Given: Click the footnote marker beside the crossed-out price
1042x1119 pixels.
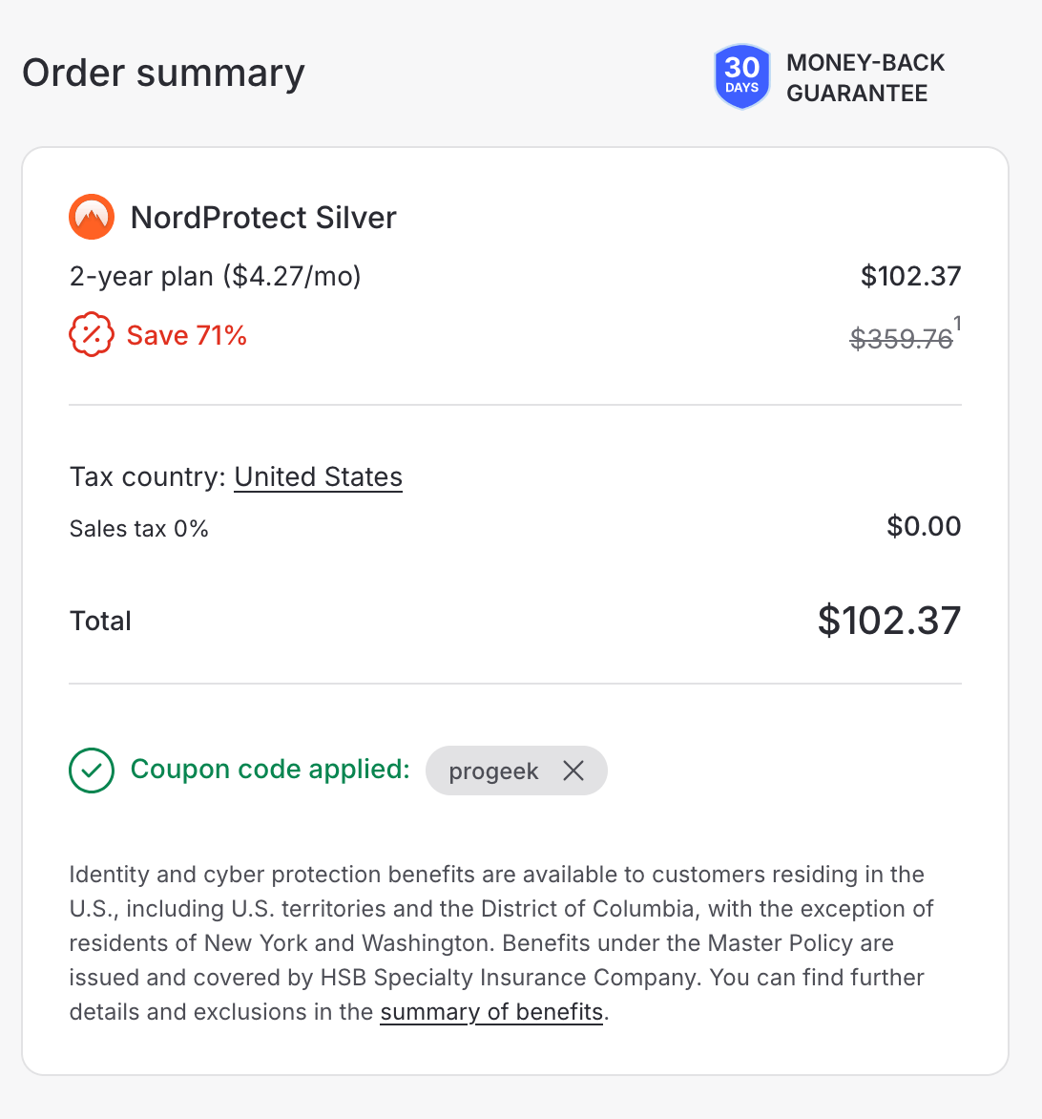Looking at the screenshot, I should (956, 323).
